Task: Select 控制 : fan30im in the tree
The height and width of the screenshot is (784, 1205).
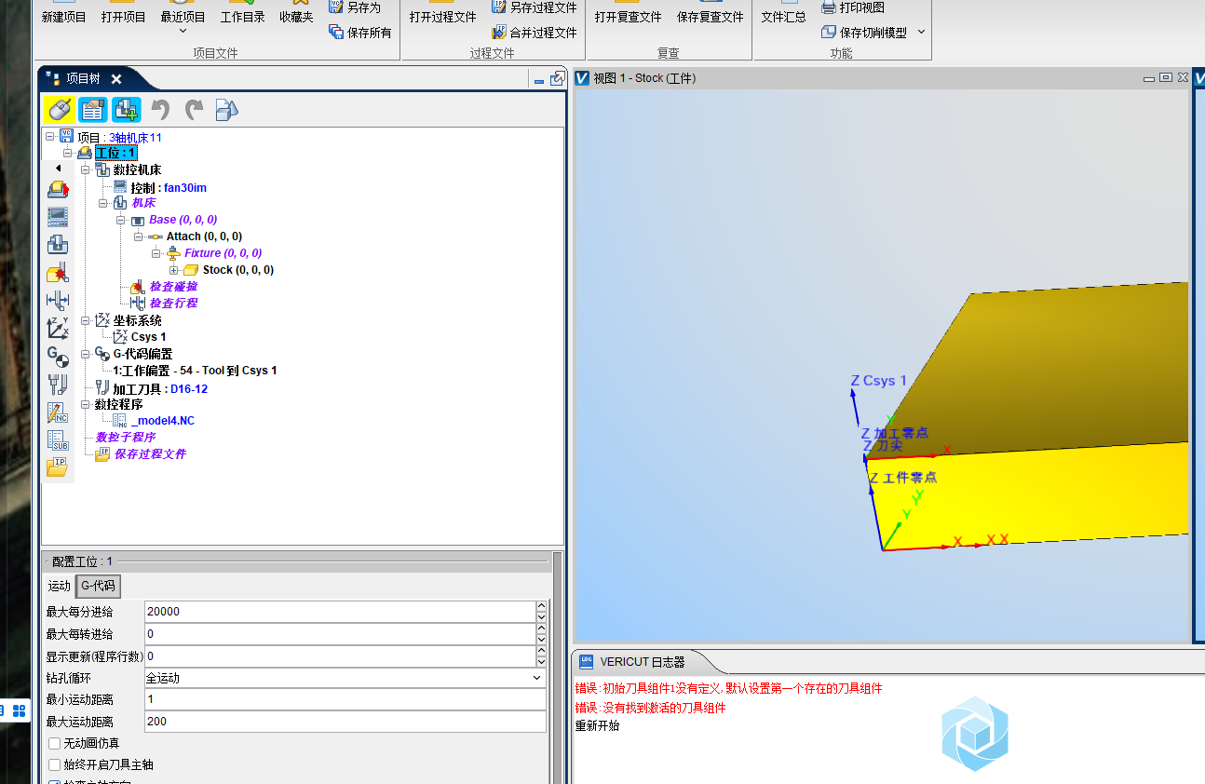Action: click(x=169, y=187)
